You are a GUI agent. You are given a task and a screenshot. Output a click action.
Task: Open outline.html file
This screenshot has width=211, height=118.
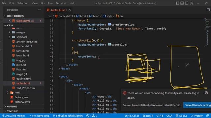(23, 79)
